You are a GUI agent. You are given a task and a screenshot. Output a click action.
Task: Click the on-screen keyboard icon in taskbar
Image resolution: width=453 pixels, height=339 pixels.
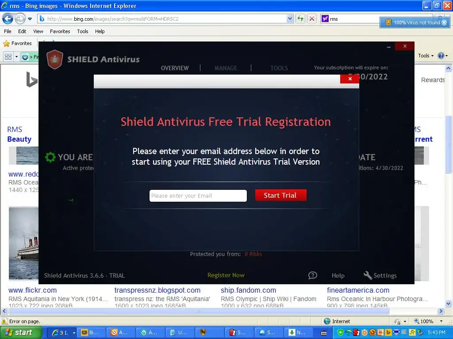(x=324, y=333)
